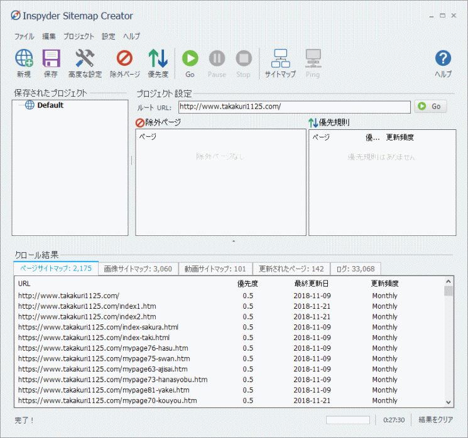
Task: Open the 設定 menu
Action: (x=108, y=36)
